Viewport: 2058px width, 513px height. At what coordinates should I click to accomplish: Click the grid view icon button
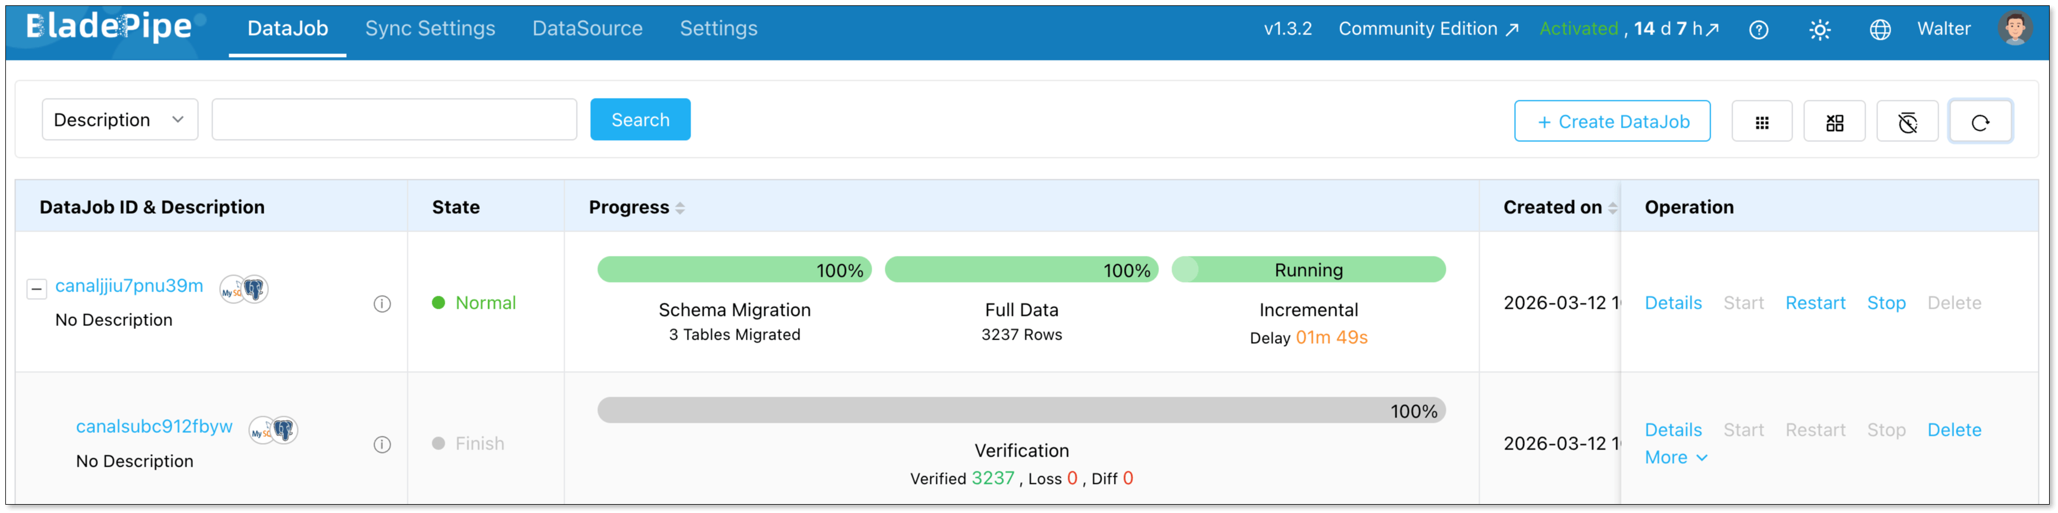[x=1761, y=122]
